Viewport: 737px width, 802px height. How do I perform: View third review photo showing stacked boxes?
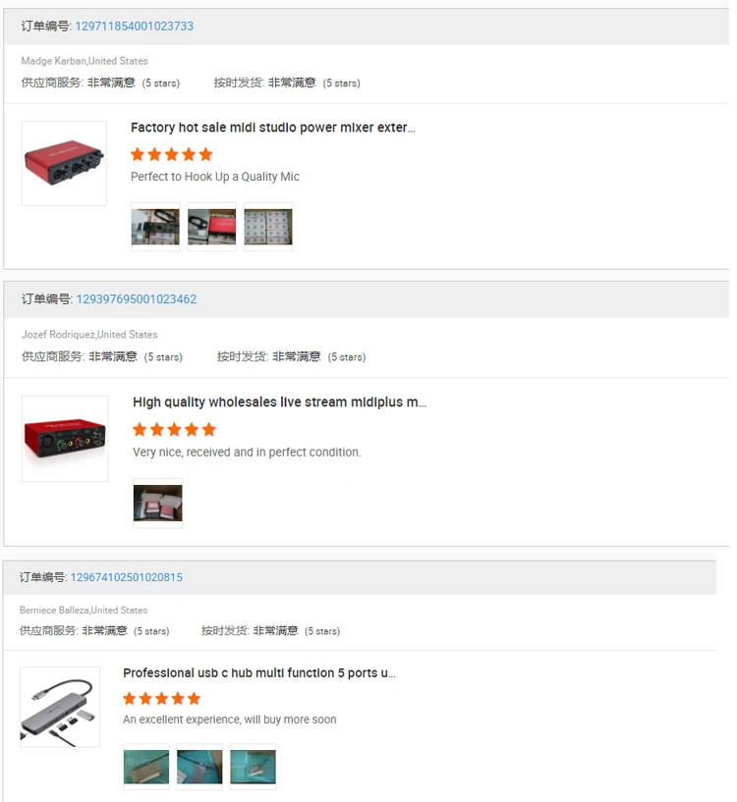pyautogui.click(x=268, y=227)
